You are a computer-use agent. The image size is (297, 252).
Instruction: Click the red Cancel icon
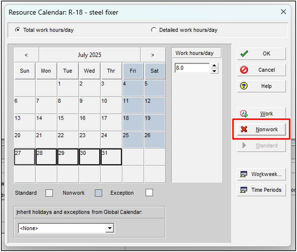click(x=244, y=70)
